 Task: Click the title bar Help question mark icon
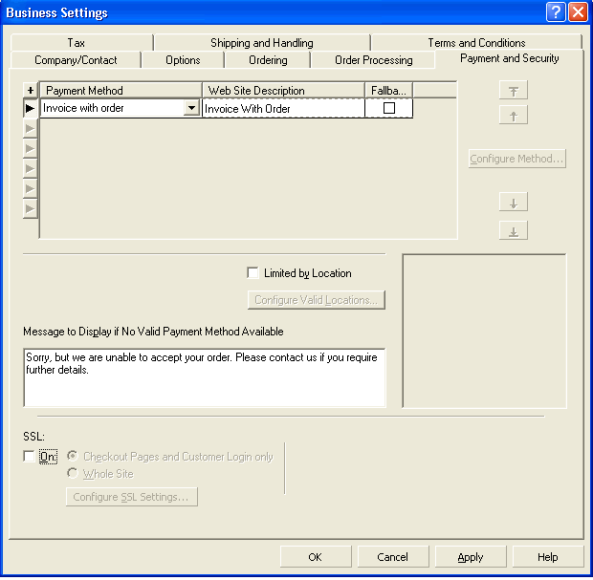(557, 12)
